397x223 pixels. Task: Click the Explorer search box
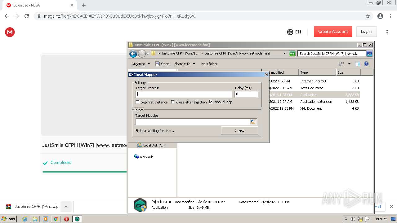pyautogui.click(x=332, y=54)
